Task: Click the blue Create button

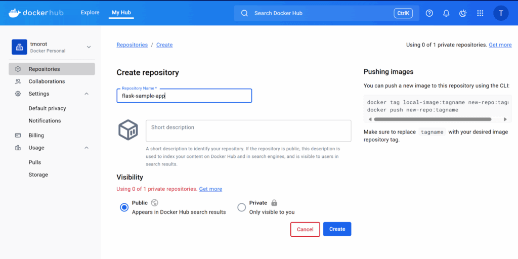Action: click(337, 229)
